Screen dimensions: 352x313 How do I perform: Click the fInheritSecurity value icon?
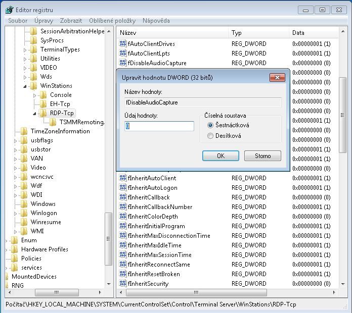(123, 284)
